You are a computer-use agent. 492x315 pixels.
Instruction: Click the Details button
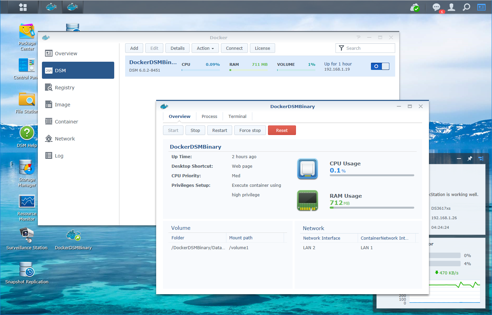178,48
